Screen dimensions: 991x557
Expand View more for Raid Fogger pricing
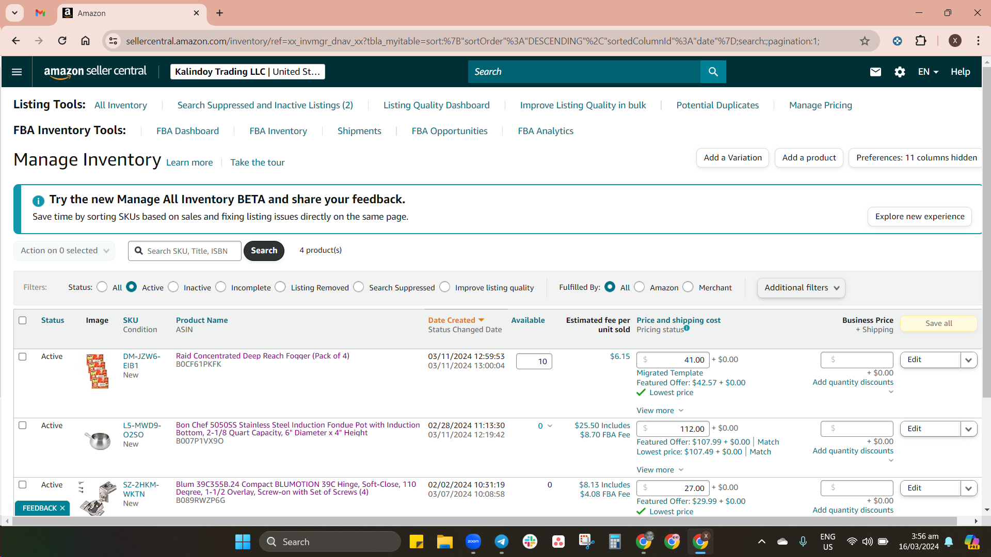coord(660,411)
